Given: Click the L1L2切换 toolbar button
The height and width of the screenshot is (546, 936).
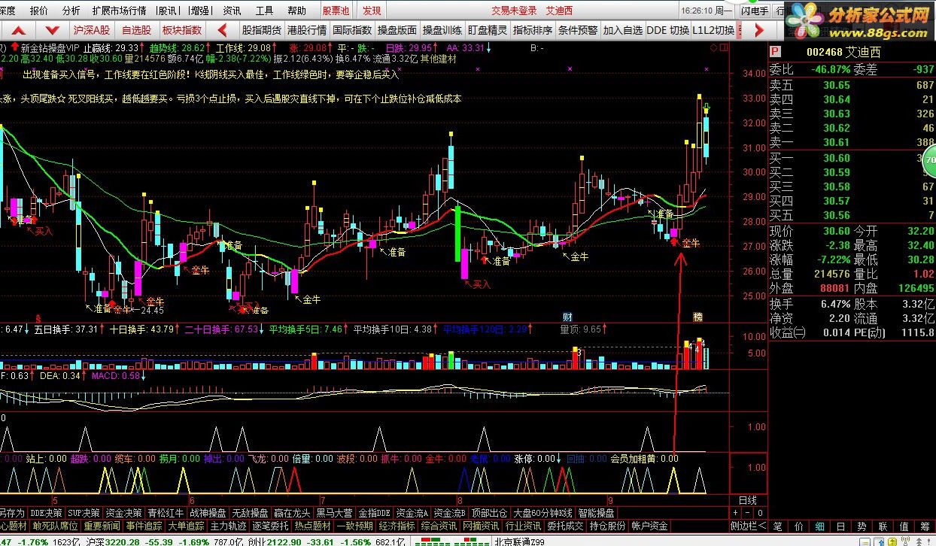Looking at the screenshot, I should (713, 30).
